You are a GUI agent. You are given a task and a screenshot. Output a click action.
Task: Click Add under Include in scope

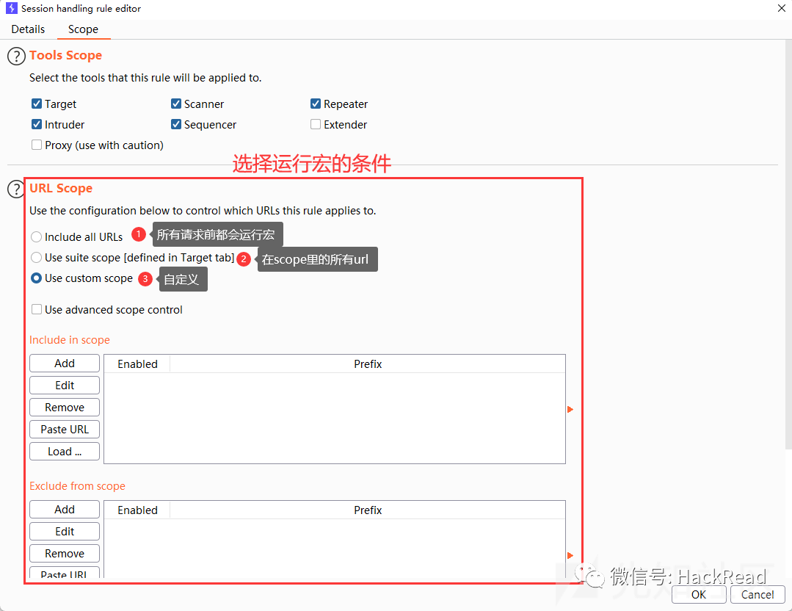pyautogui.click(x=65, y=364)
